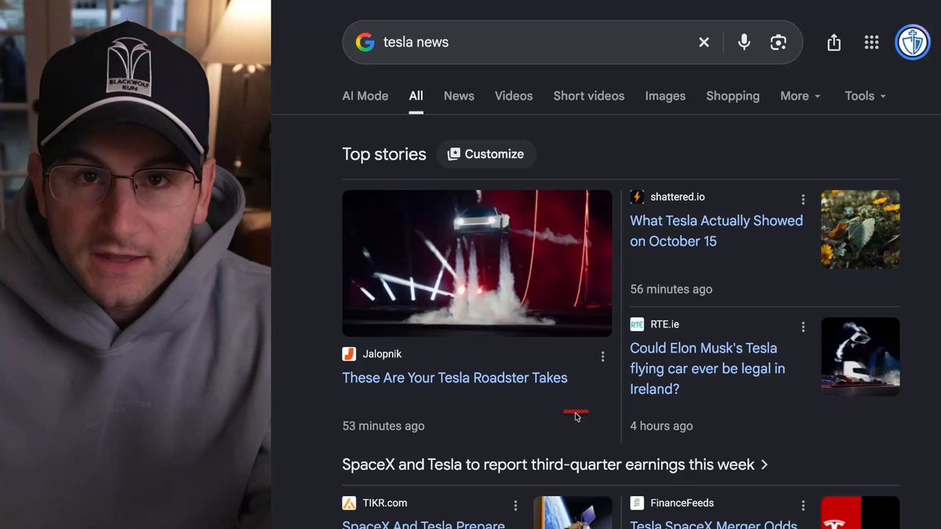Click the Customize top stories button

(486, 154)
